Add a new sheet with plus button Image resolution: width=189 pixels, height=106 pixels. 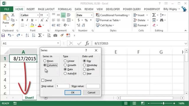(x=46, y=98)
